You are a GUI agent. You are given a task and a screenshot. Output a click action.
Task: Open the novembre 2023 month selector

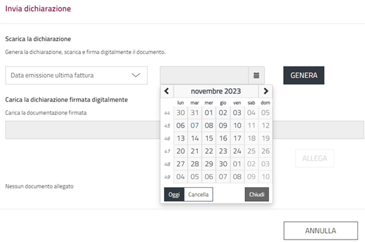[x=216, y=91]
